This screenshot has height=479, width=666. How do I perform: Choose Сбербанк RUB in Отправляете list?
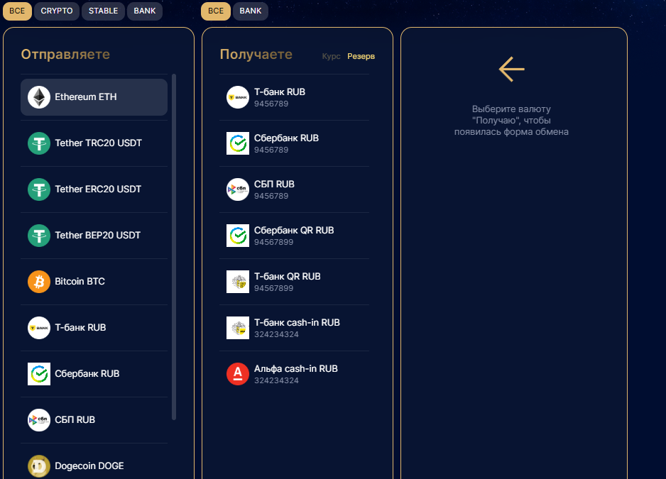point(94,374)
